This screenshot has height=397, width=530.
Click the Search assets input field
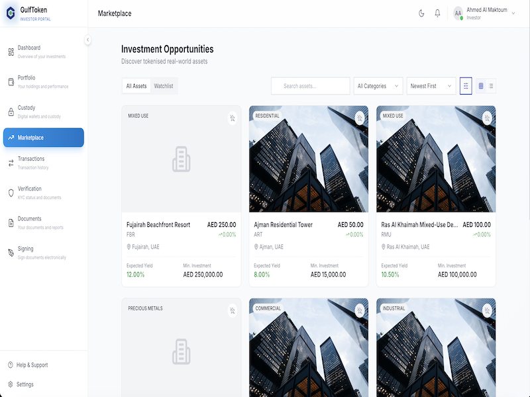pyautogui.click(x=311, y=85)
